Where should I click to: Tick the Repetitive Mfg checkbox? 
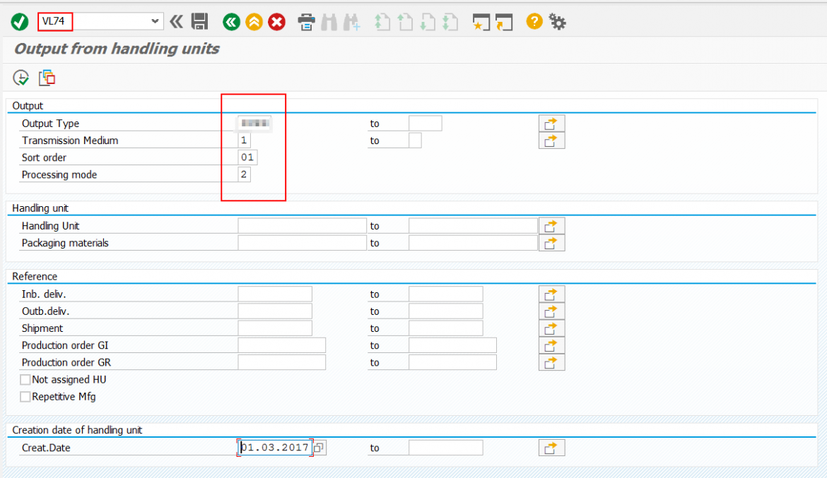(x=25, y=397)
